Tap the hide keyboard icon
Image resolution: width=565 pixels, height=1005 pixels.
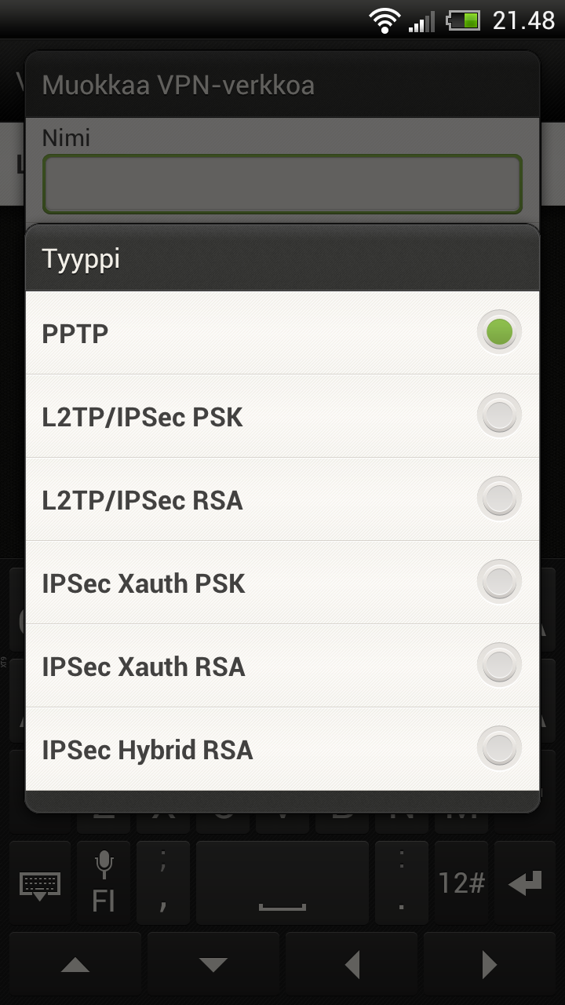pyautogui.click(x=40, y=884)
